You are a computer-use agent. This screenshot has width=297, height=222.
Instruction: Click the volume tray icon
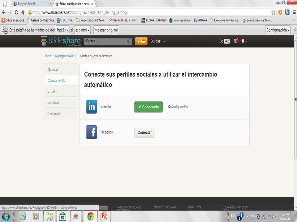coord(274,216)
